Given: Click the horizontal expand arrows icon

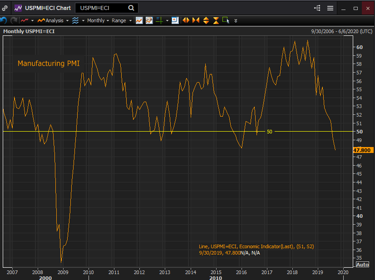Looking at the screenshot, I should tap(186, 20).
